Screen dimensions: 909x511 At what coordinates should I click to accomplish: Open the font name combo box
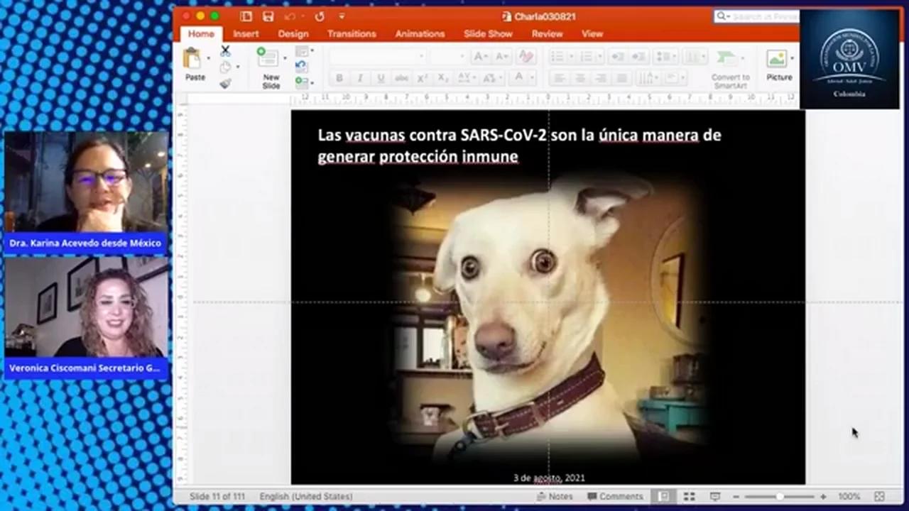click(377, 57)
